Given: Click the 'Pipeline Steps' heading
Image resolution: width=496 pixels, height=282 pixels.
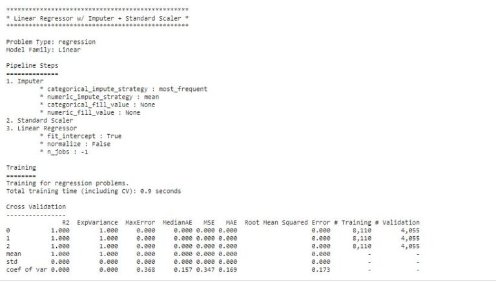Looking at the screenshot, I should [32, 65].
